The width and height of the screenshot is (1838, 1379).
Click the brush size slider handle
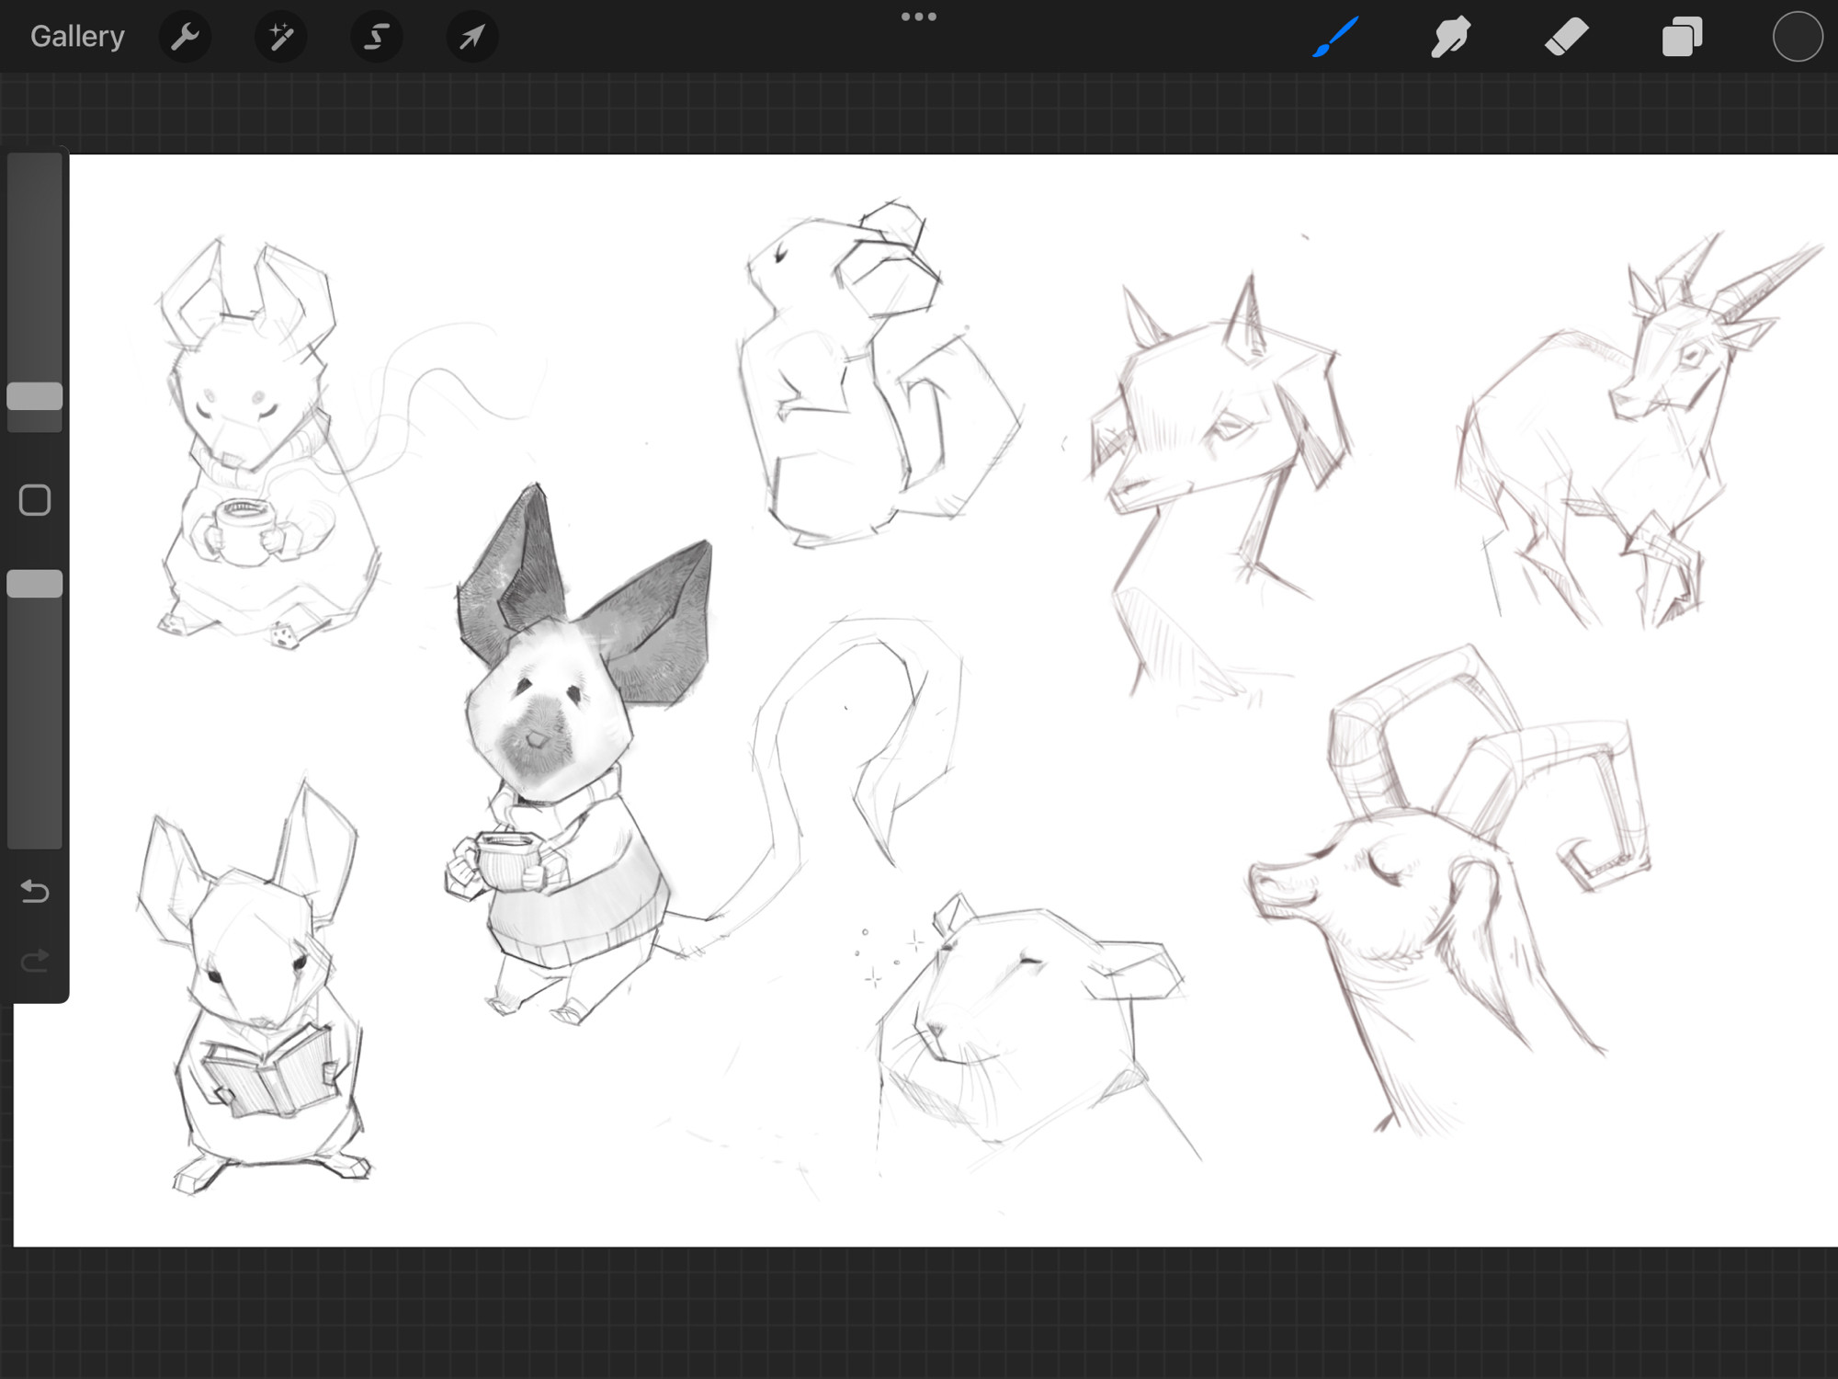(35, 396)
